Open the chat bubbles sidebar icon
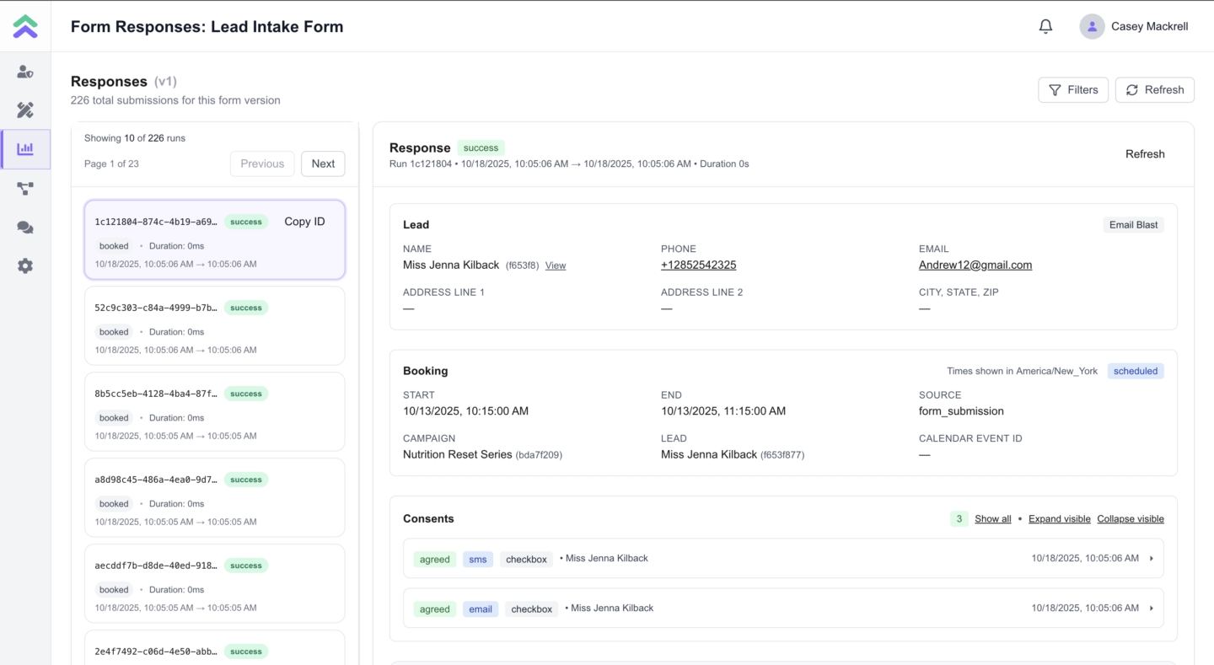The width and height of the screenshot is (1214, 665). pyautogui.click(x=25, y=228)
